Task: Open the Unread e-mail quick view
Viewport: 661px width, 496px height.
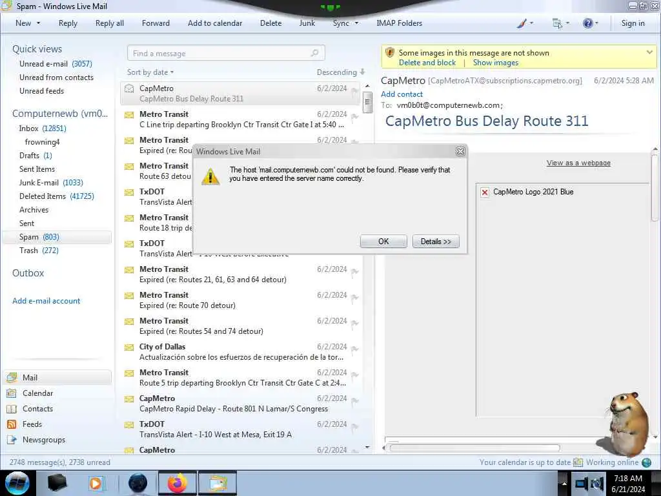Action: coord(56,64)
